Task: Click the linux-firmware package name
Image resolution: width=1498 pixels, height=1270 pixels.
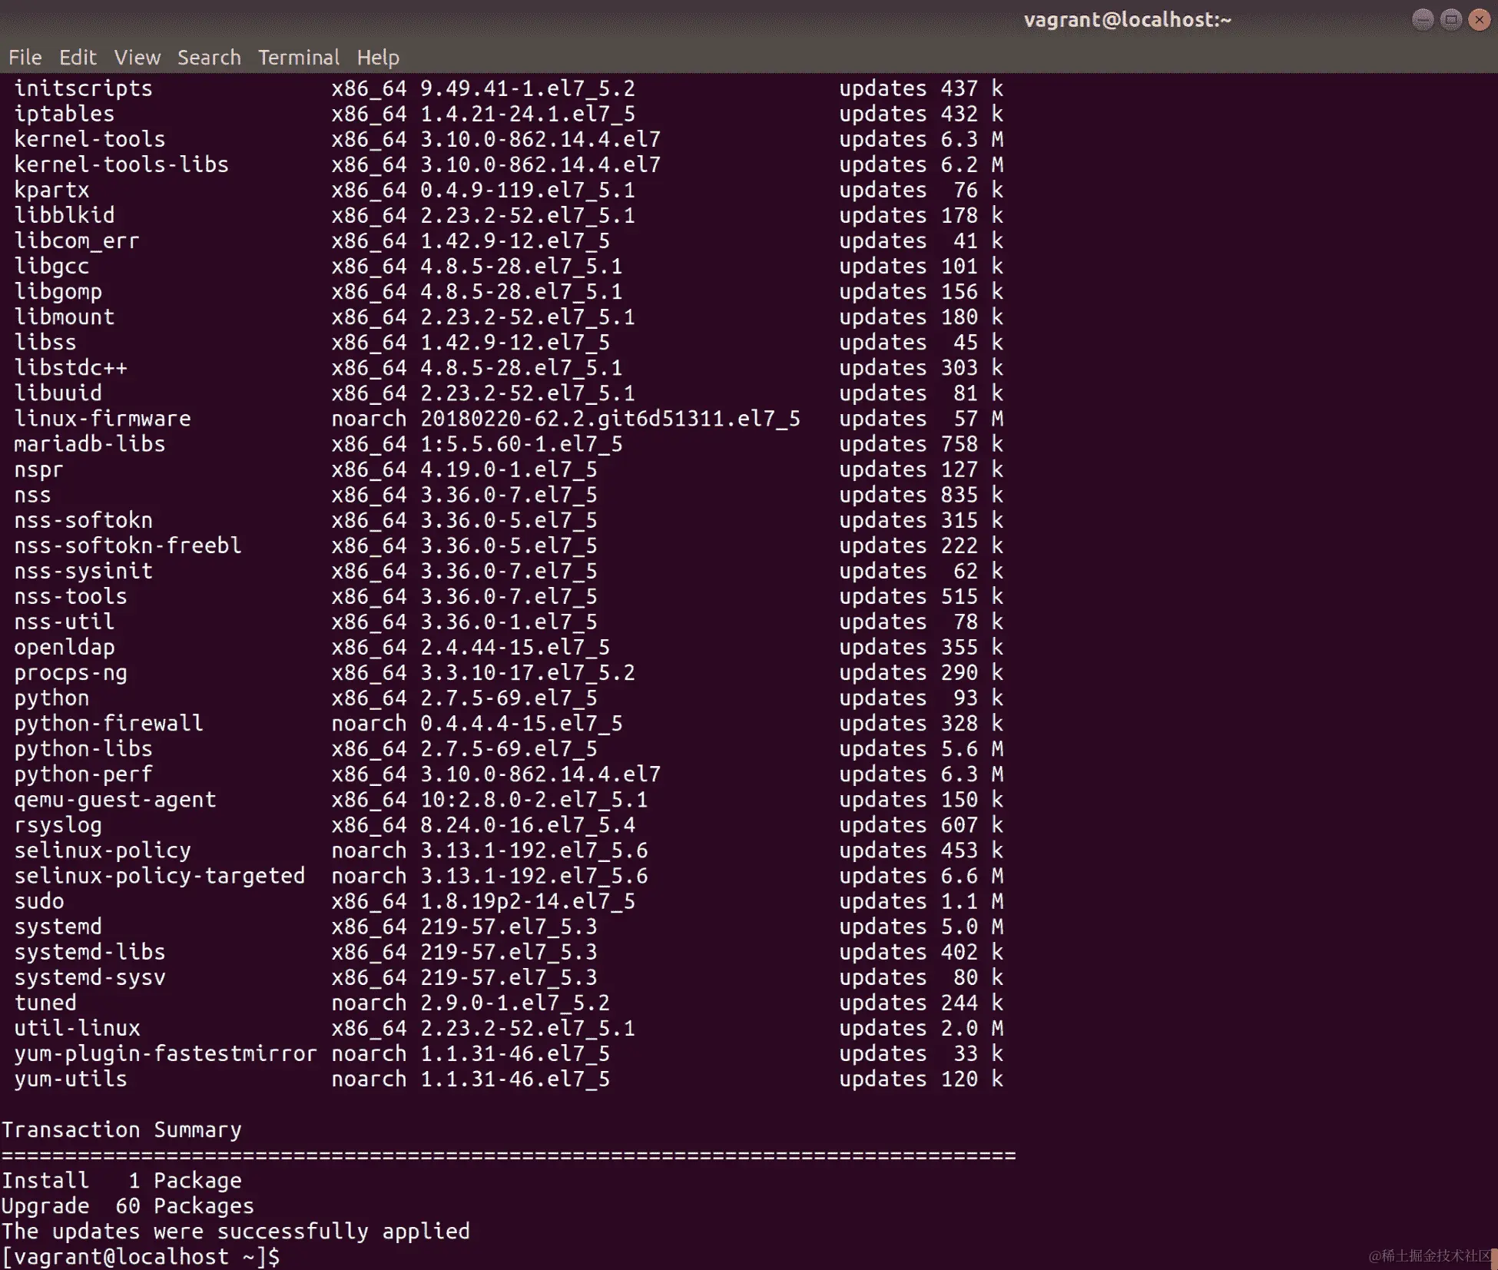Action: pos(102,419)
